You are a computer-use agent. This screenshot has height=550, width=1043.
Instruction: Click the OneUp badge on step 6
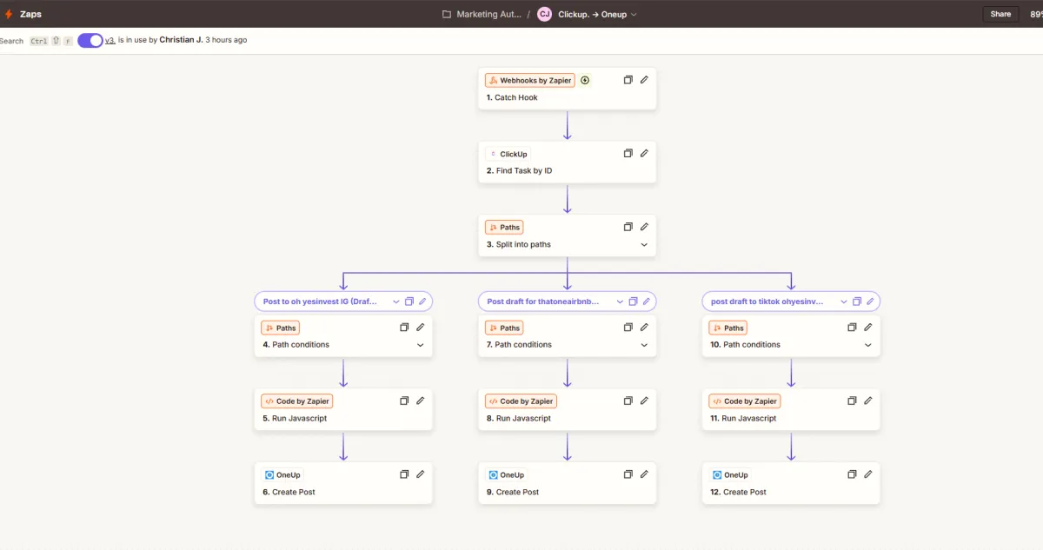(x=282, y=475)
